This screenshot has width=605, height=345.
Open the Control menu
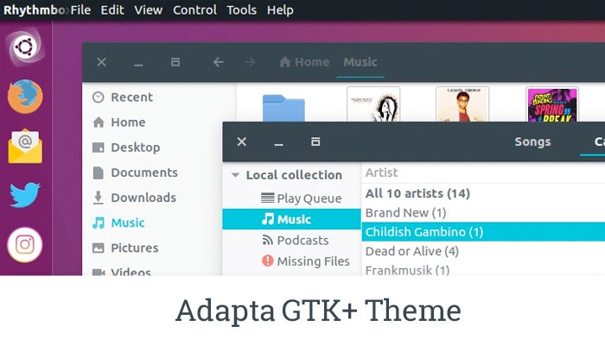[194, 10]
